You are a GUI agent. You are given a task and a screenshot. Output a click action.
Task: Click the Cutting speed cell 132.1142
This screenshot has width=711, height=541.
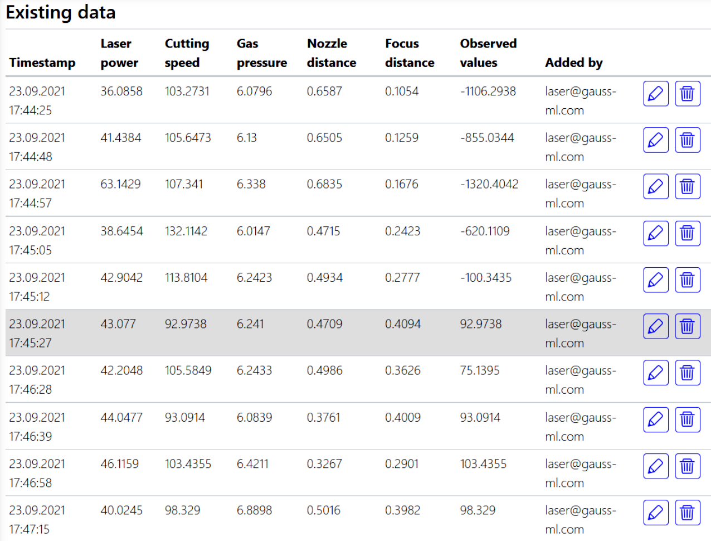(186, 231)
